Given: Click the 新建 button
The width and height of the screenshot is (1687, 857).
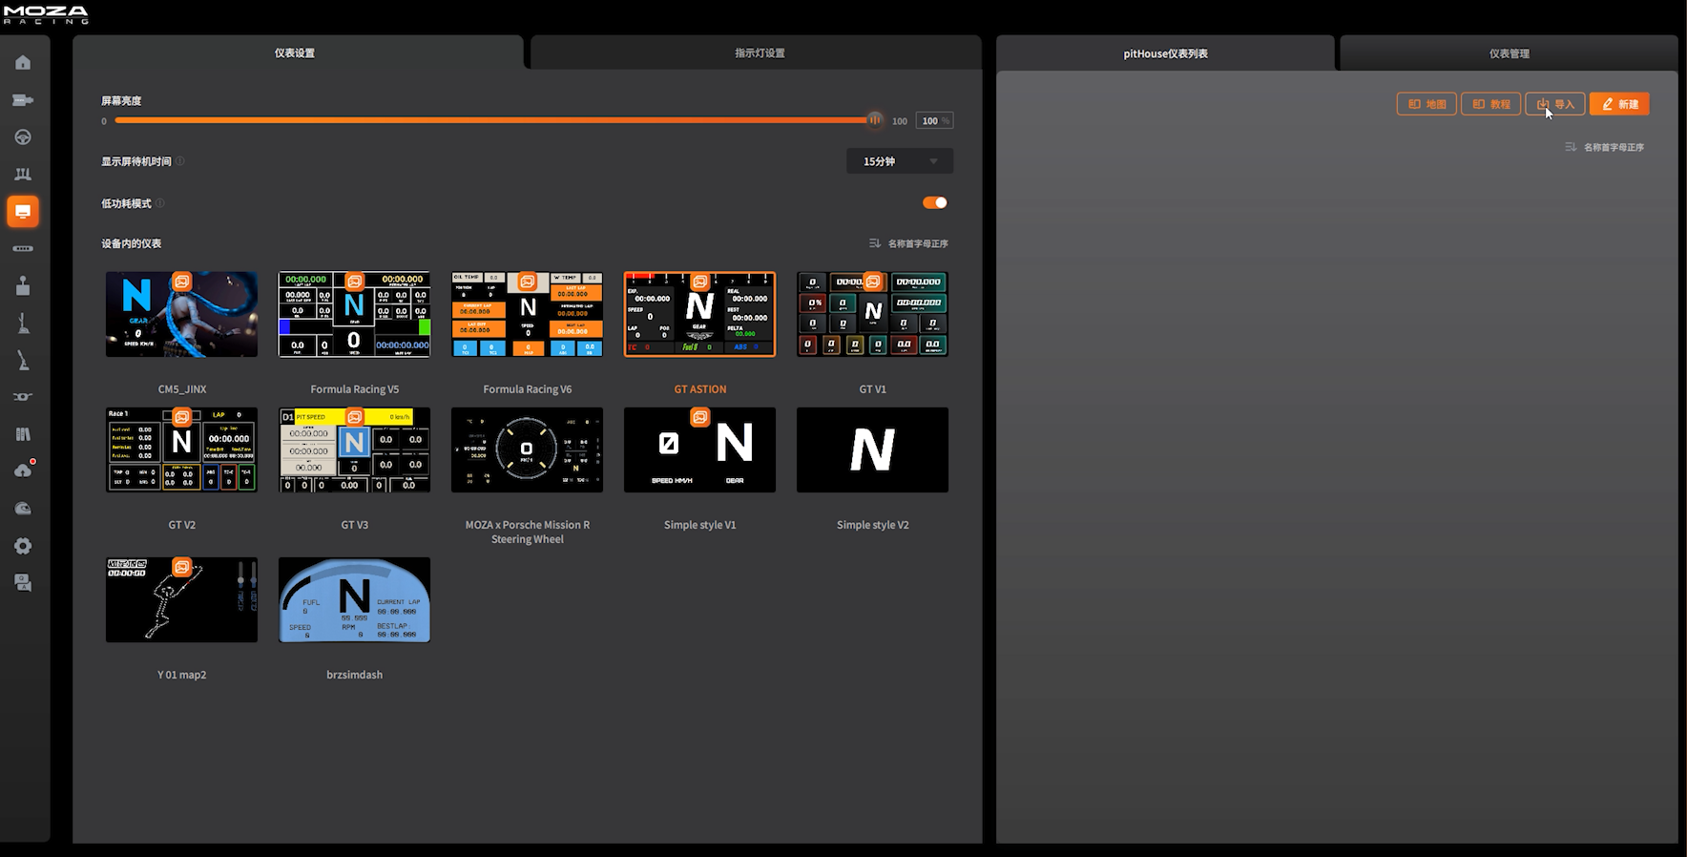Looking at the screenshot, I should [x=1619, y=104].
